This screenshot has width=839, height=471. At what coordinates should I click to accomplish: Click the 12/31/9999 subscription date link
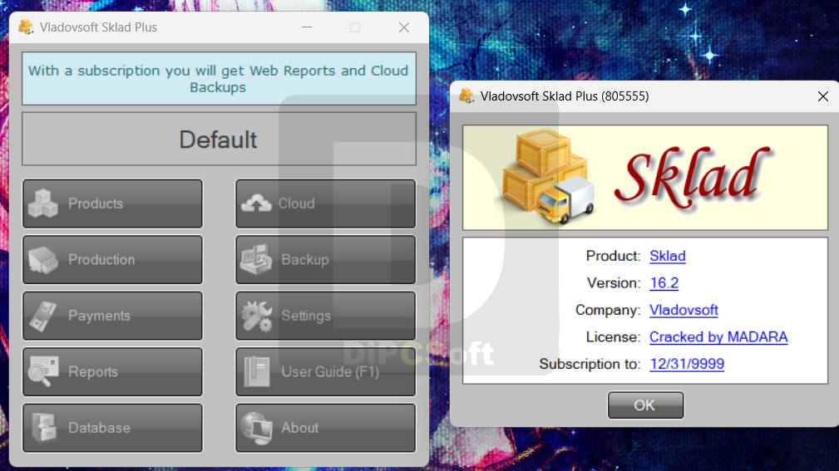tap(687, 364)
